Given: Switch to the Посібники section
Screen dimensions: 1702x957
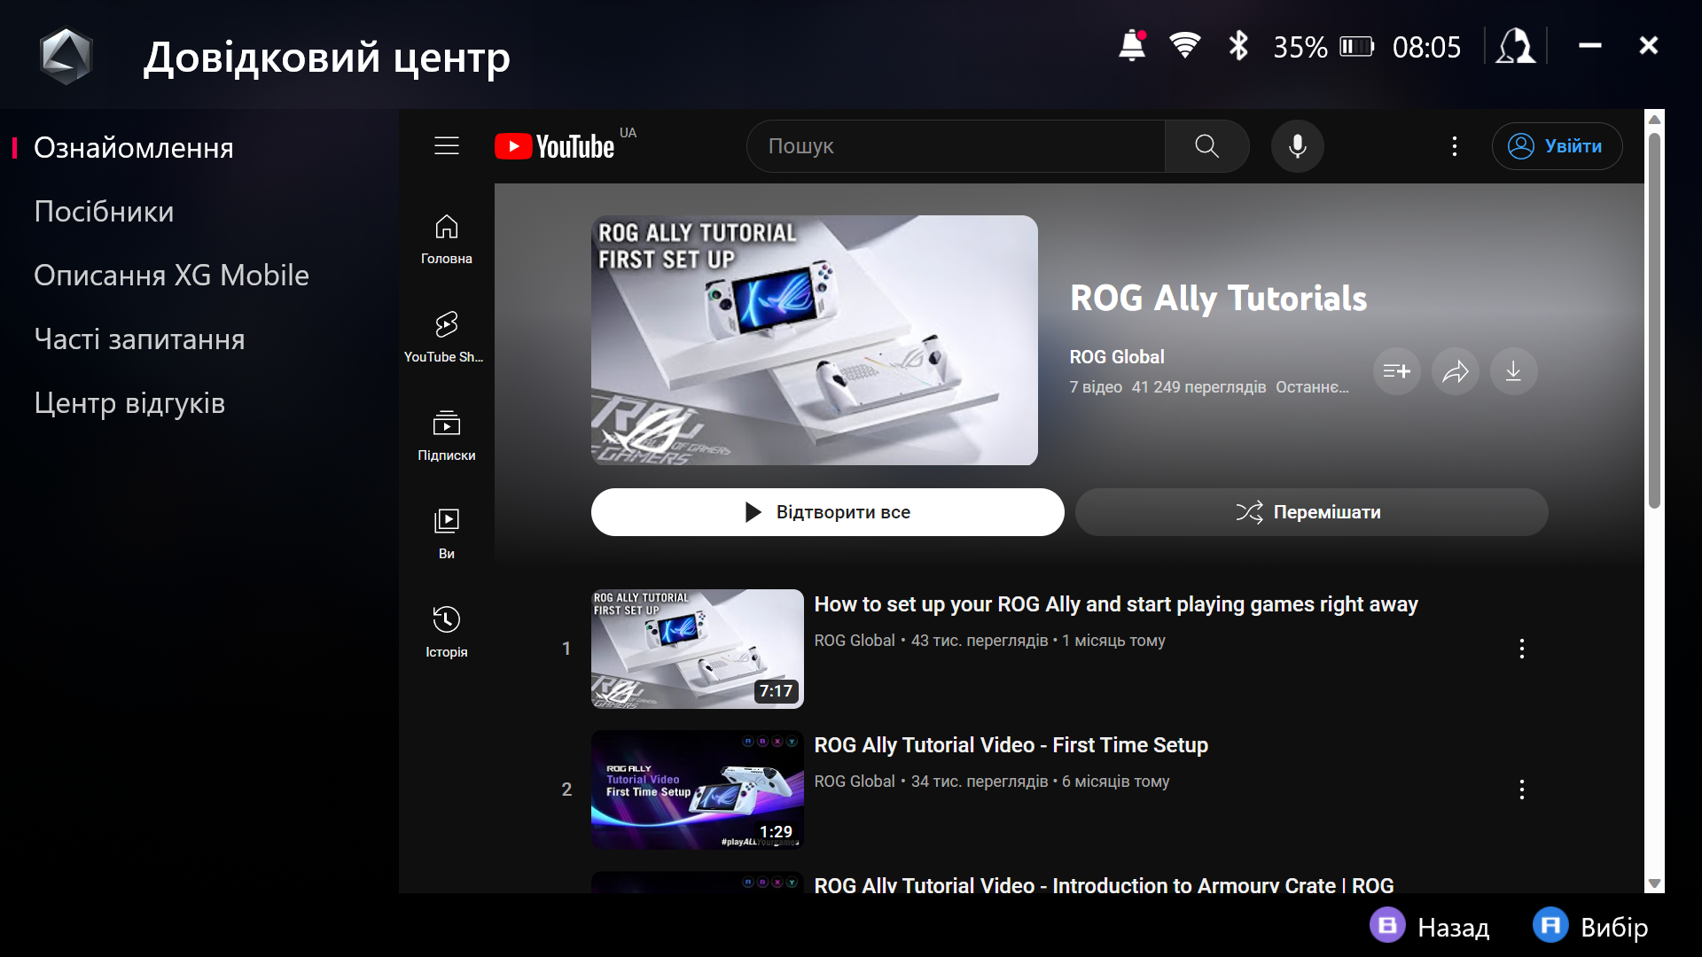Looking at the screenshot, I should click(104, 211).
